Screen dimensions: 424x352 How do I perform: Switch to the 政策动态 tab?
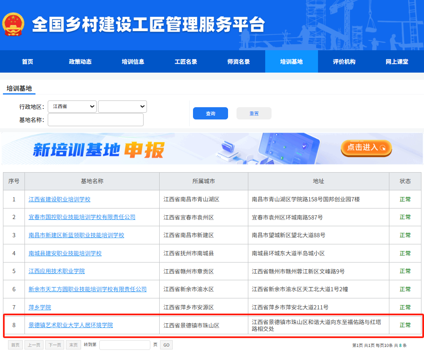[x=80, y=62]
